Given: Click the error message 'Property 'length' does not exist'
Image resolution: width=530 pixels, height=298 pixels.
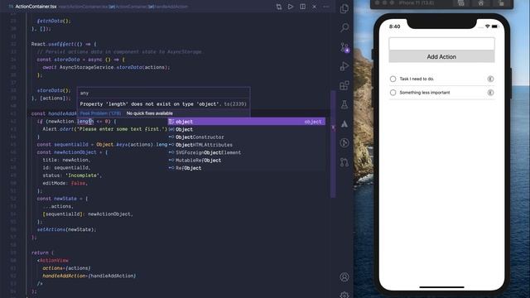Looking at the screenshot, I should tap(151, 104).
